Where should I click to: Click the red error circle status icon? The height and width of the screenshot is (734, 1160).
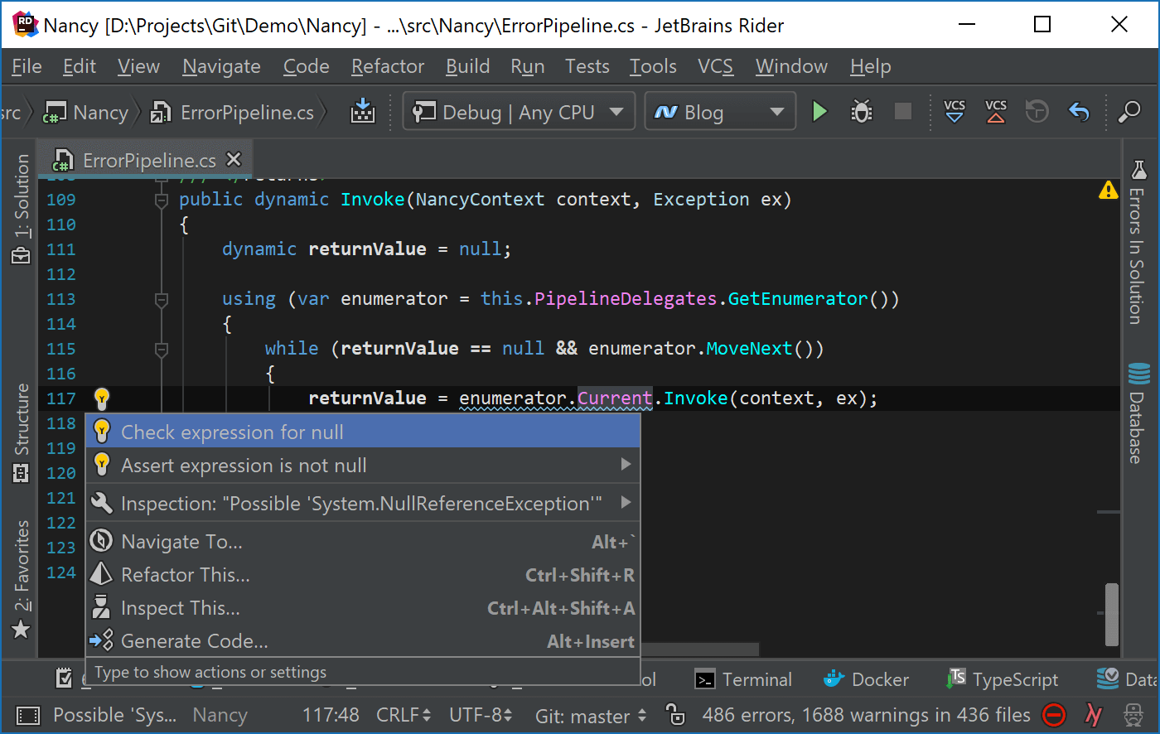[x=1054, y=715]
